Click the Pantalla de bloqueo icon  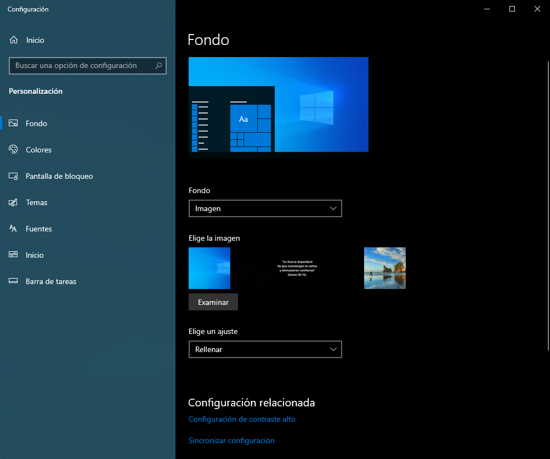[14, 176]
